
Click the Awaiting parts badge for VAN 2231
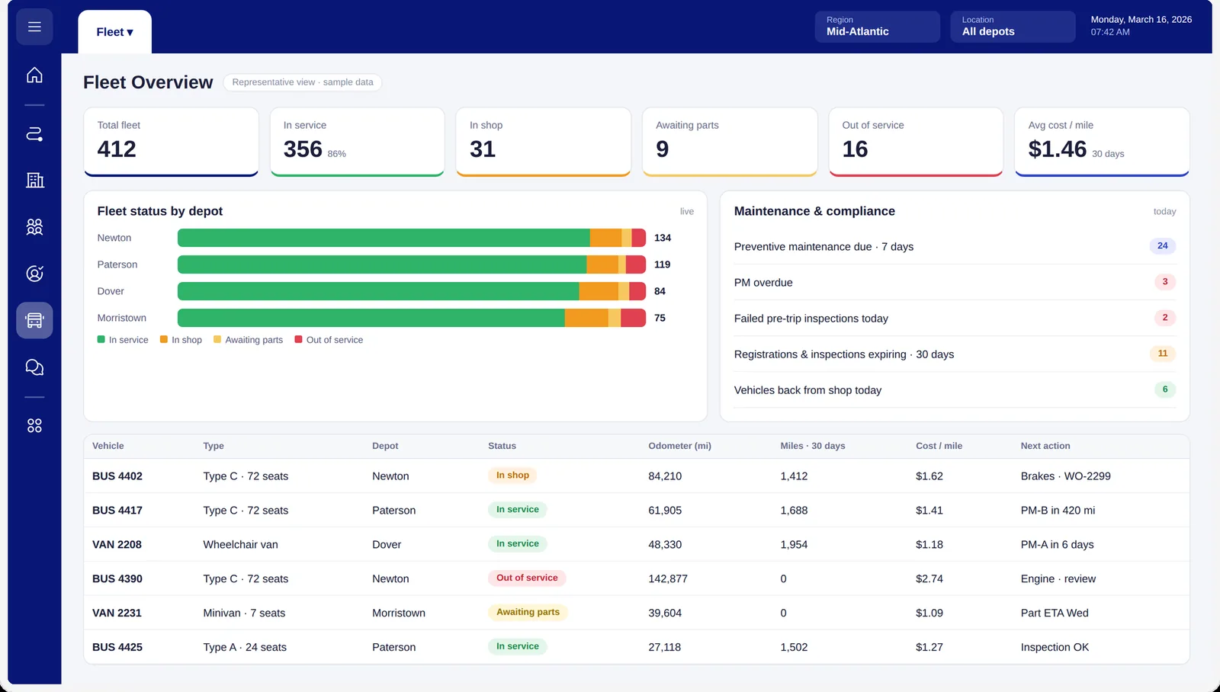(528, 612)
